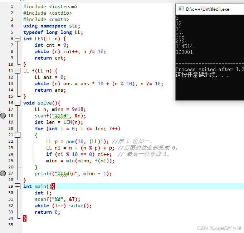Viewport: 244px width, 233px height.
Task: Click 'typedef long long LL;' statement
Action: 53,32
